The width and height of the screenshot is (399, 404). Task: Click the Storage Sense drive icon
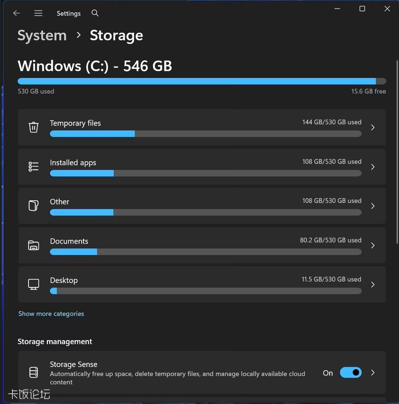tap(33, 372)
